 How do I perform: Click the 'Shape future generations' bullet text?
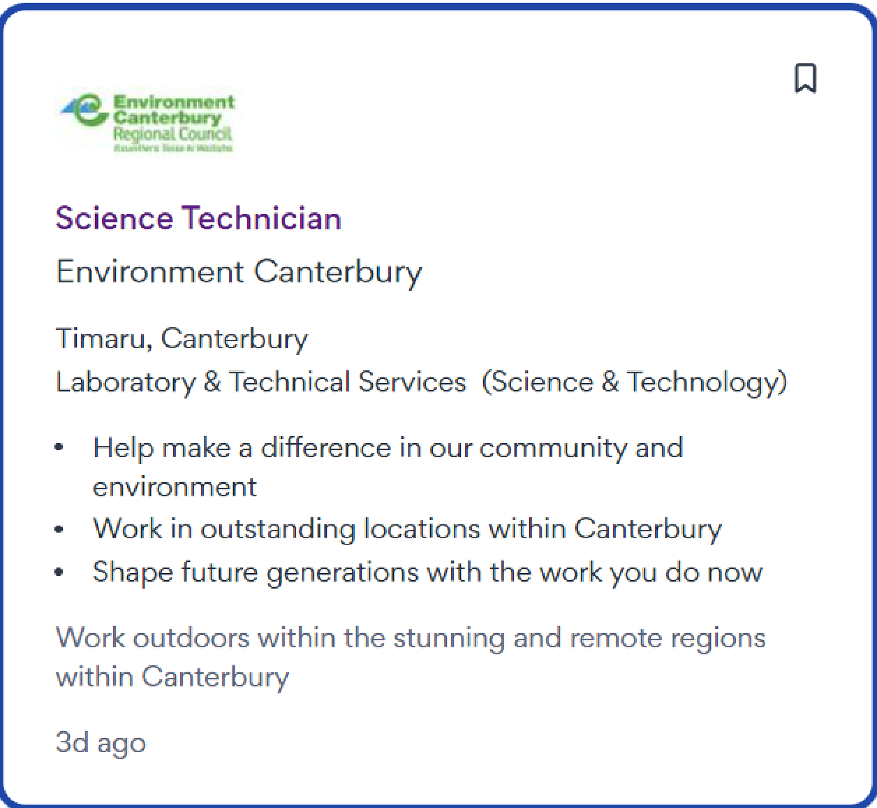(427, 572)
